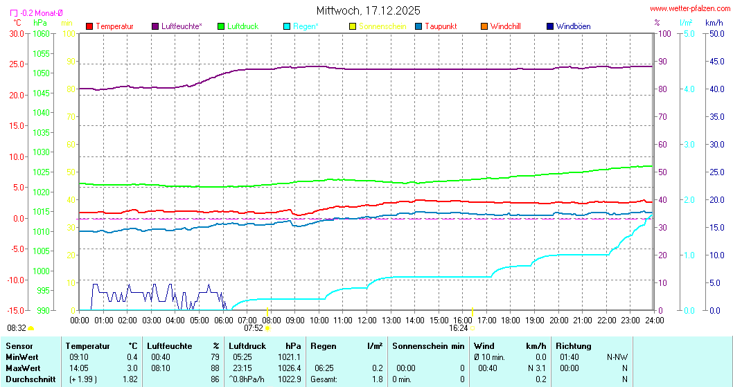Select the Durchschnitt row label
Screen dimensions: 733x387
(x=29, y=379)
